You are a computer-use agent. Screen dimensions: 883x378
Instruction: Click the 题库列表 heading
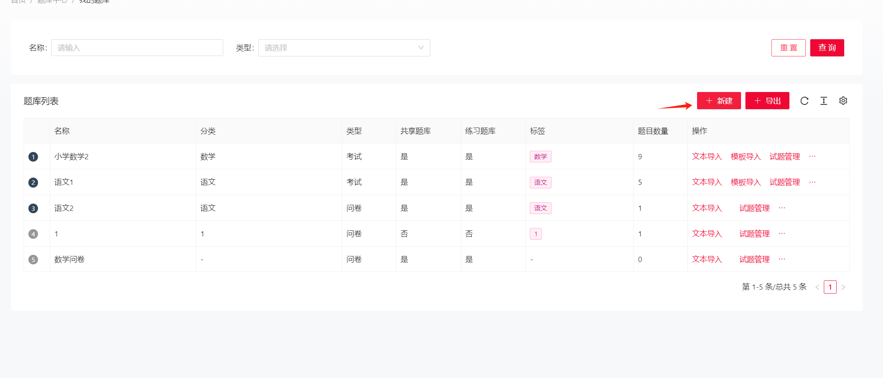41,101
